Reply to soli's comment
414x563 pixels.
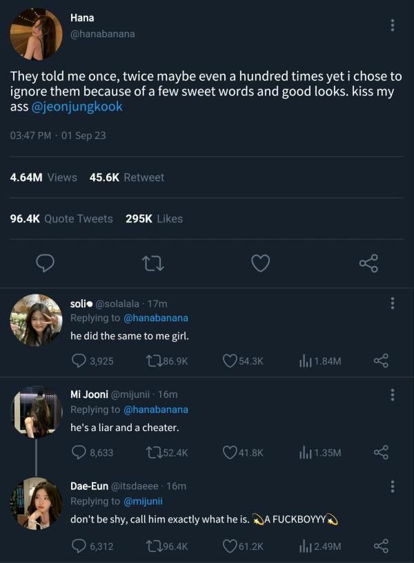(79, 361)
